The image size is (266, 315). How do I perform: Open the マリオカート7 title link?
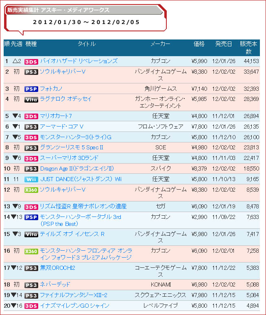(56, 116)
